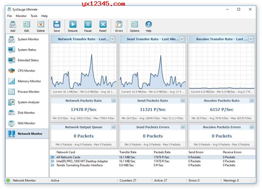The width and height of the screenshot is (262, 189).
Task: Click the 11321 P/Sec send rate value
Action: (x=153, y=109)
